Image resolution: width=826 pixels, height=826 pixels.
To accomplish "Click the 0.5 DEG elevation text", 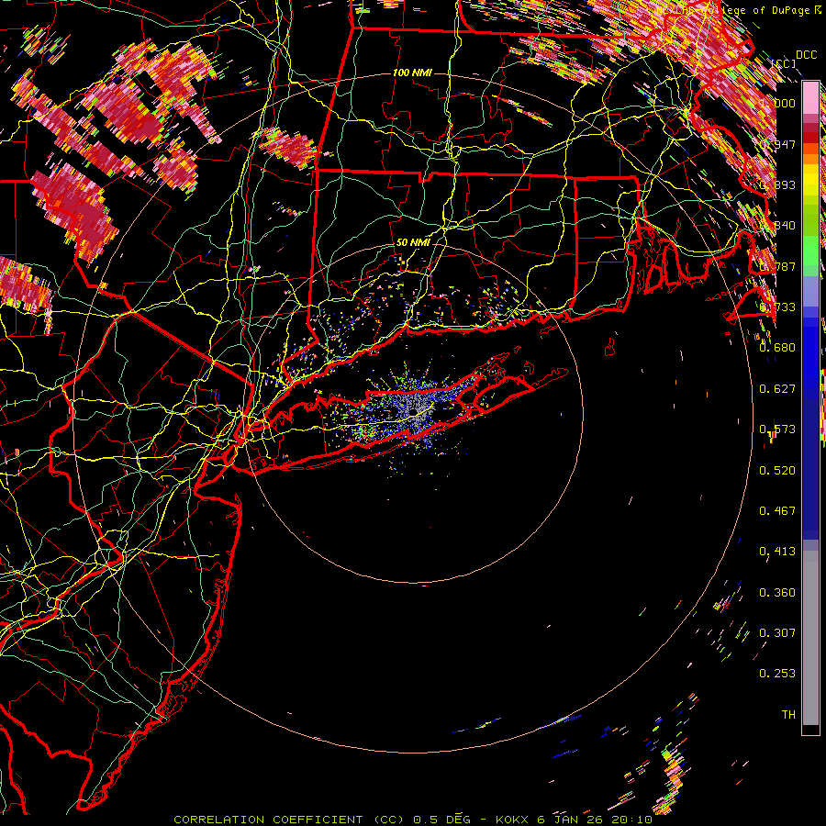I will pyautogui.click(x=441, y=820).
